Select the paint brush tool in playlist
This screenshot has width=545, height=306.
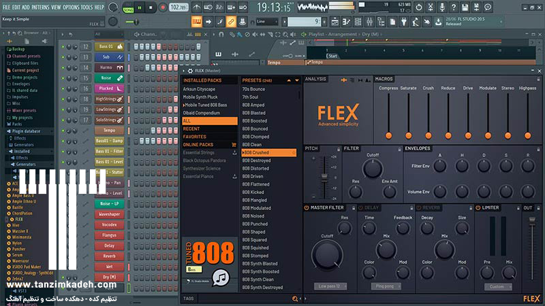coord(240,35)
